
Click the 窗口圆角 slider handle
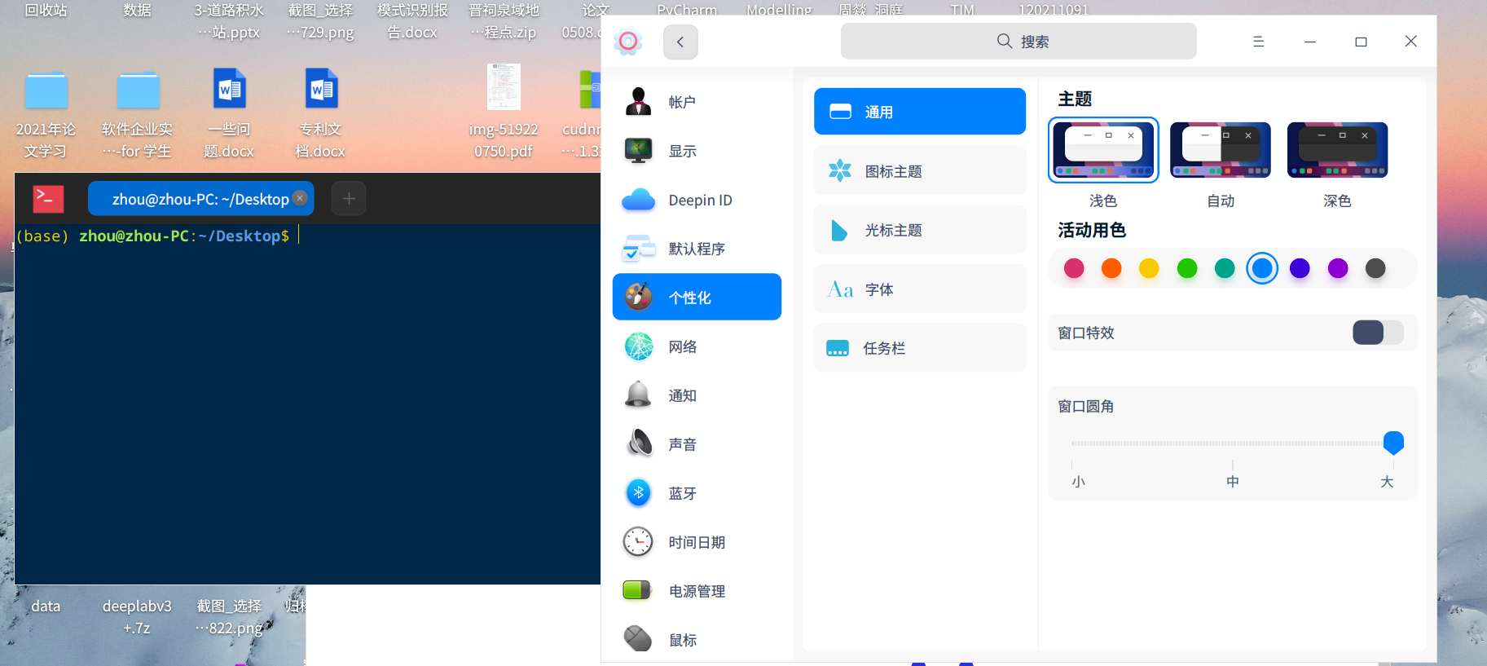[x=1393, y=443]
